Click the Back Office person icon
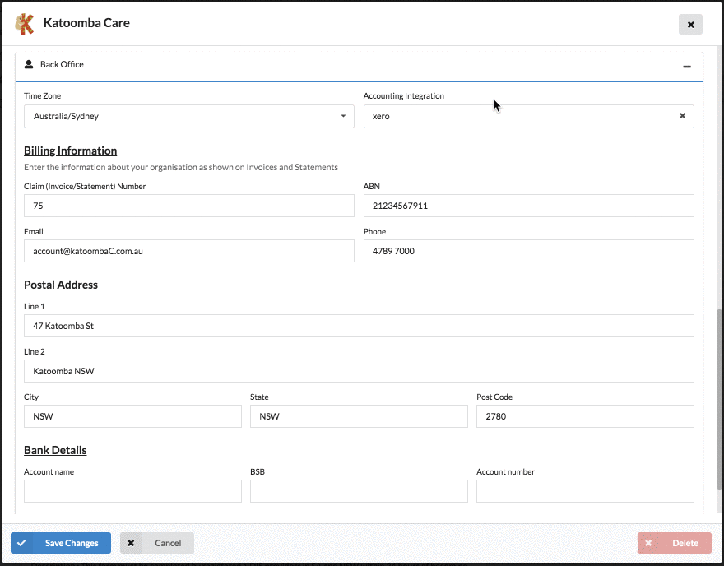Image resolution: width=724 pixels, height=566 pixels. (29, 64)
